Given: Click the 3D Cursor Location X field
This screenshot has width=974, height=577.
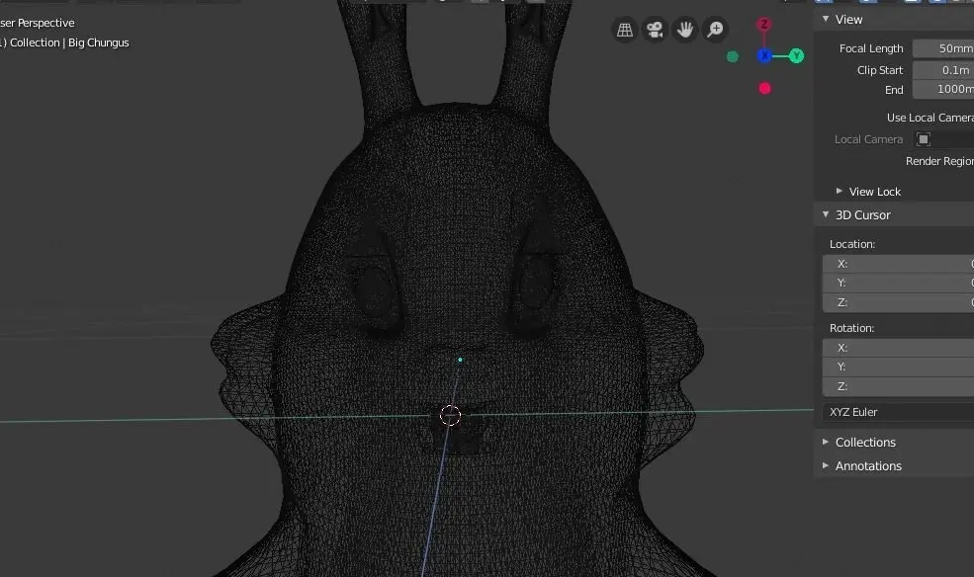Looking at the screenshot, I should (x=898, y=264).
